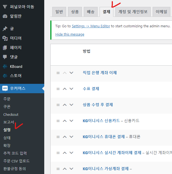Click drag handle of KG이니시스 가상계좌 결제
172x174 pixels.
pyautogui.click(x=58, y=169)
